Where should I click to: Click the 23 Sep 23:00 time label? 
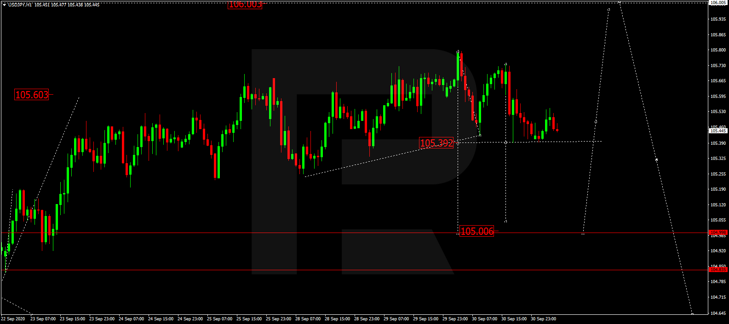[102, 319]
